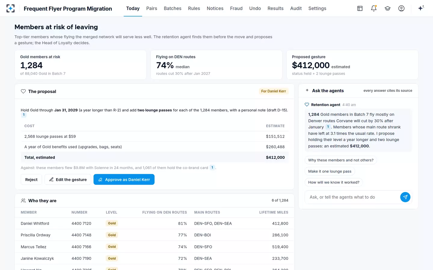Click member number 4400 7120
433x270 pixels.
click(x=81, y=223)
